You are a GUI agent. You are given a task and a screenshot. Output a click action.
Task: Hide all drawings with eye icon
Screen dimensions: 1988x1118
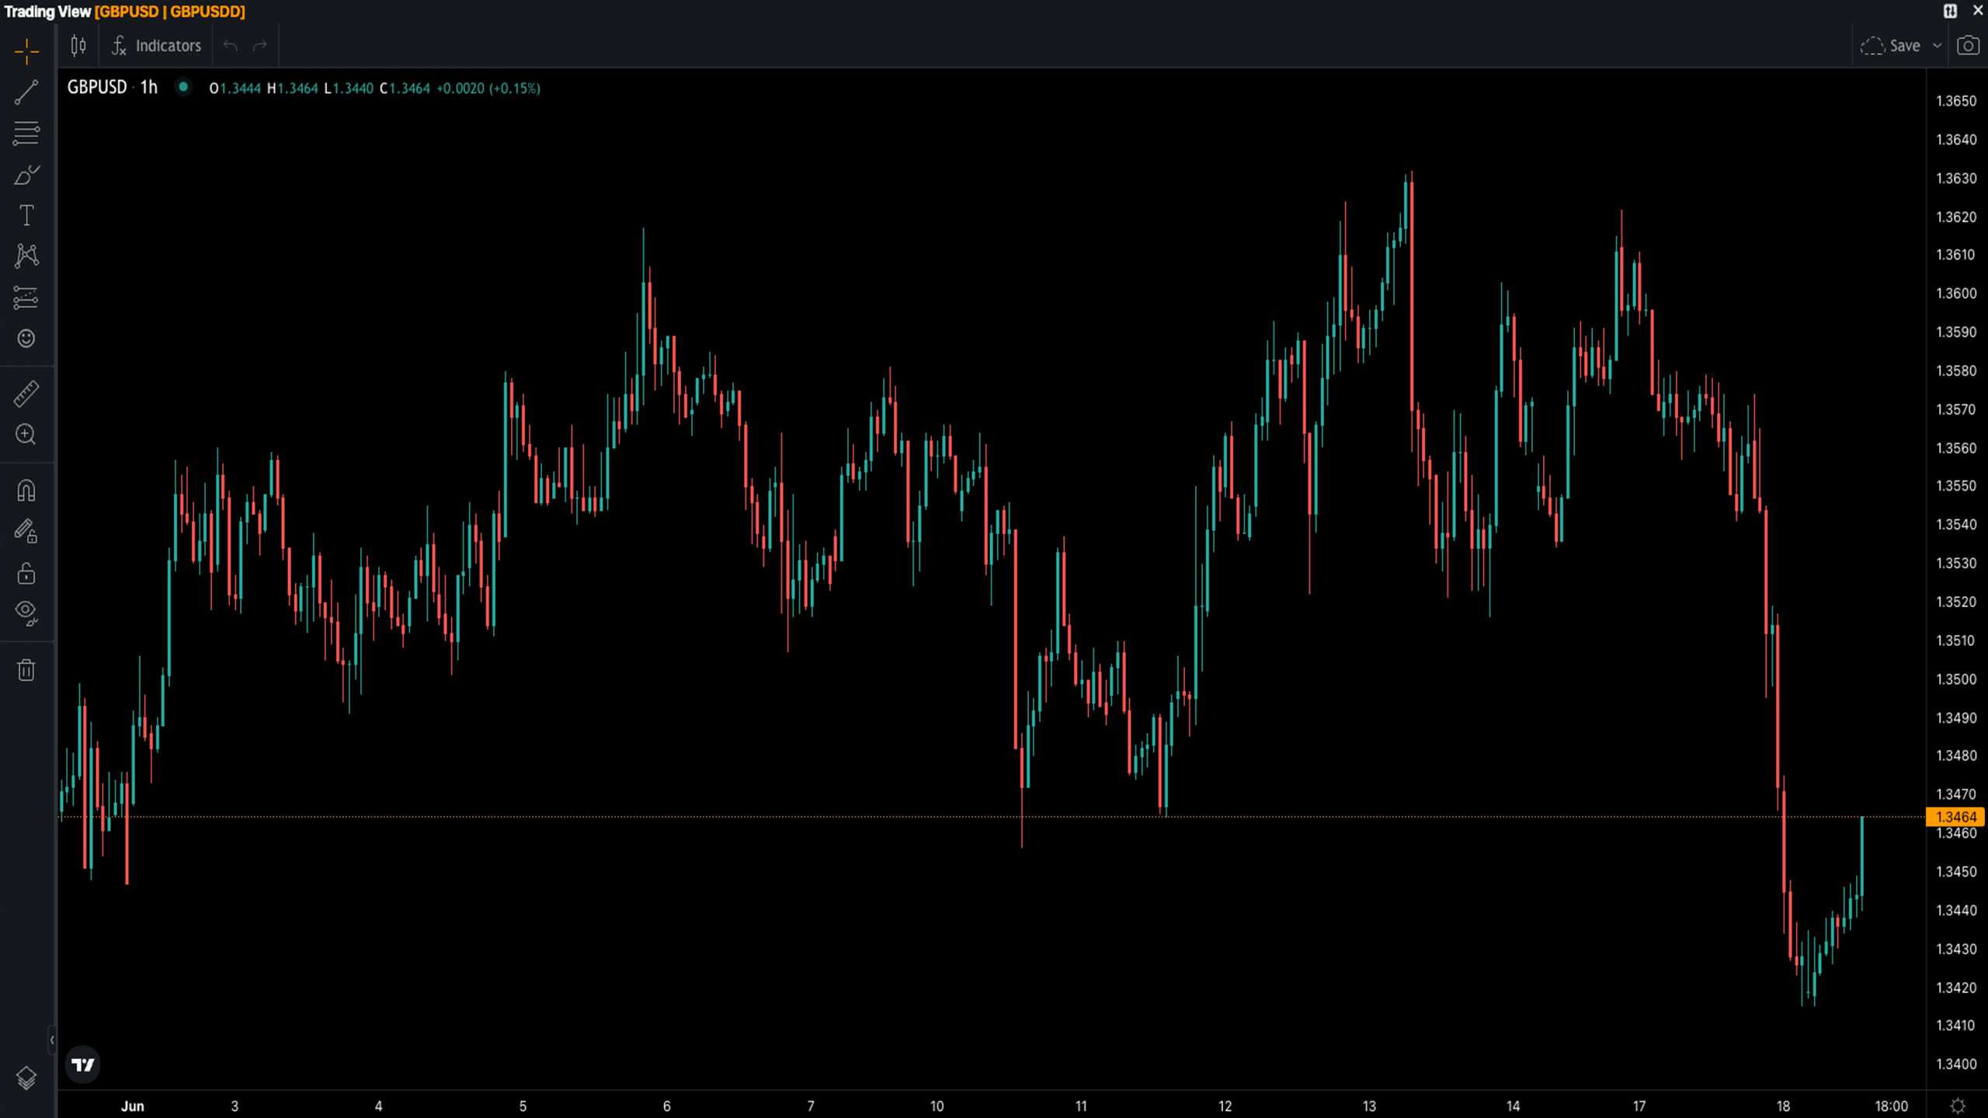tap(26, 613)
